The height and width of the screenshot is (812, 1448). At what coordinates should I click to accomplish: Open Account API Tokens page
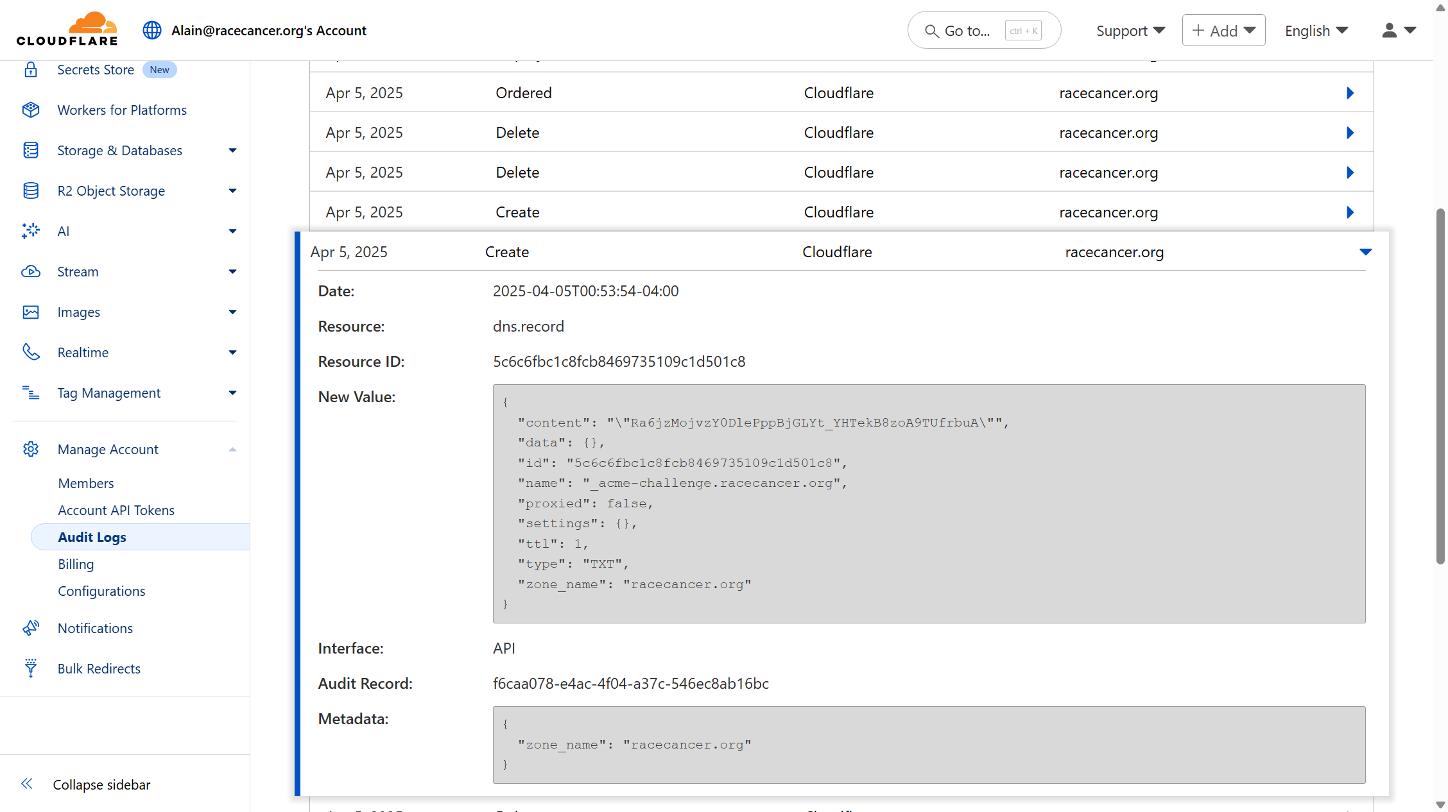116,510
